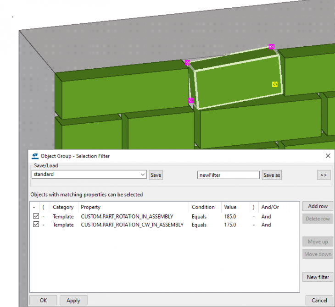Click the New filter button
Screen dimensions: 335x307
pyautogui.click(x=318, y=277)
